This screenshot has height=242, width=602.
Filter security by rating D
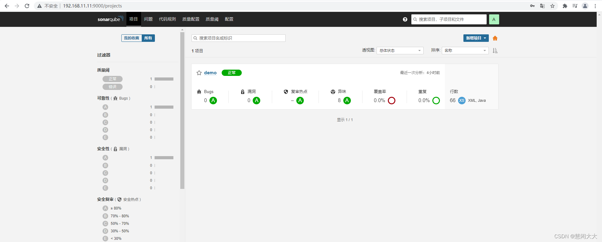(105, 180)
